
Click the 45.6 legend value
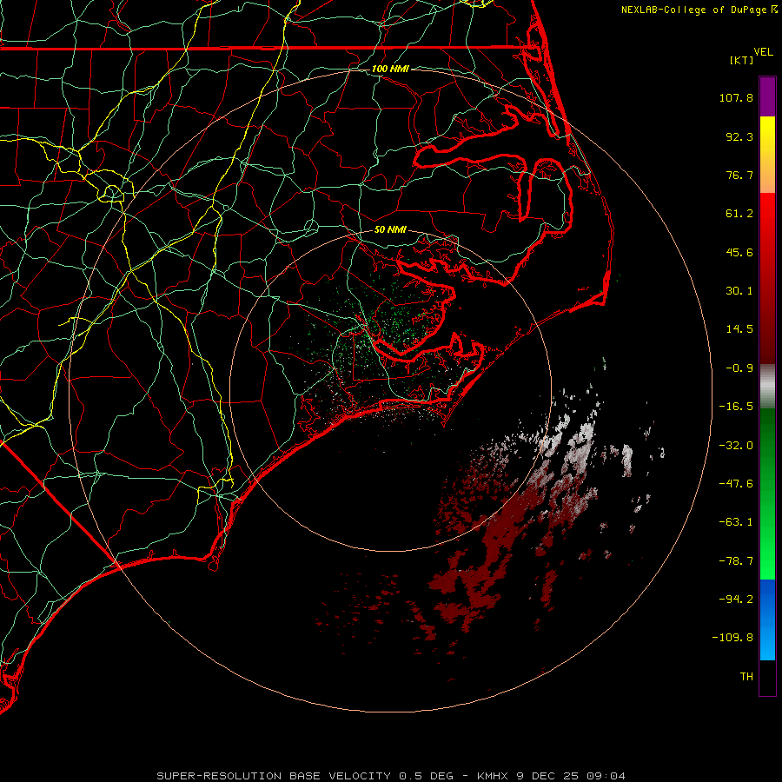click(739, 252)
